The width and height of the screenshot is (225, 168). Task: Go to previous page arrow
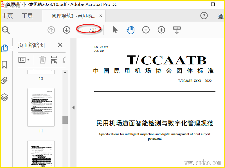51,30
